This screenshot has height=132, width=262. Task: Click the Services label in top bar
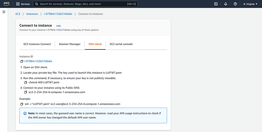click(25, 4)
